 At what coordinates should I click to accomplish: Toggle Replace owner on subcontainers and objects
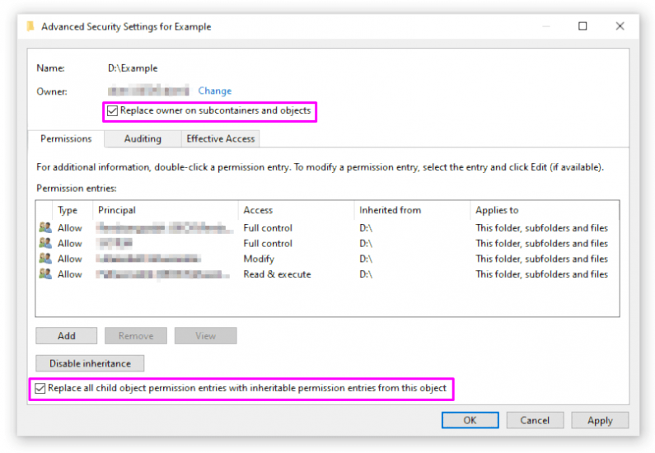[113, 110]
